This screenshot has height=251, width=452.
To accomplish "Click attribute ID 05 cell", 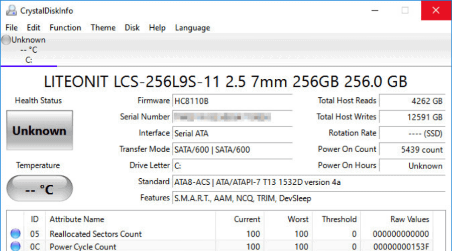I will pos(35,234).
